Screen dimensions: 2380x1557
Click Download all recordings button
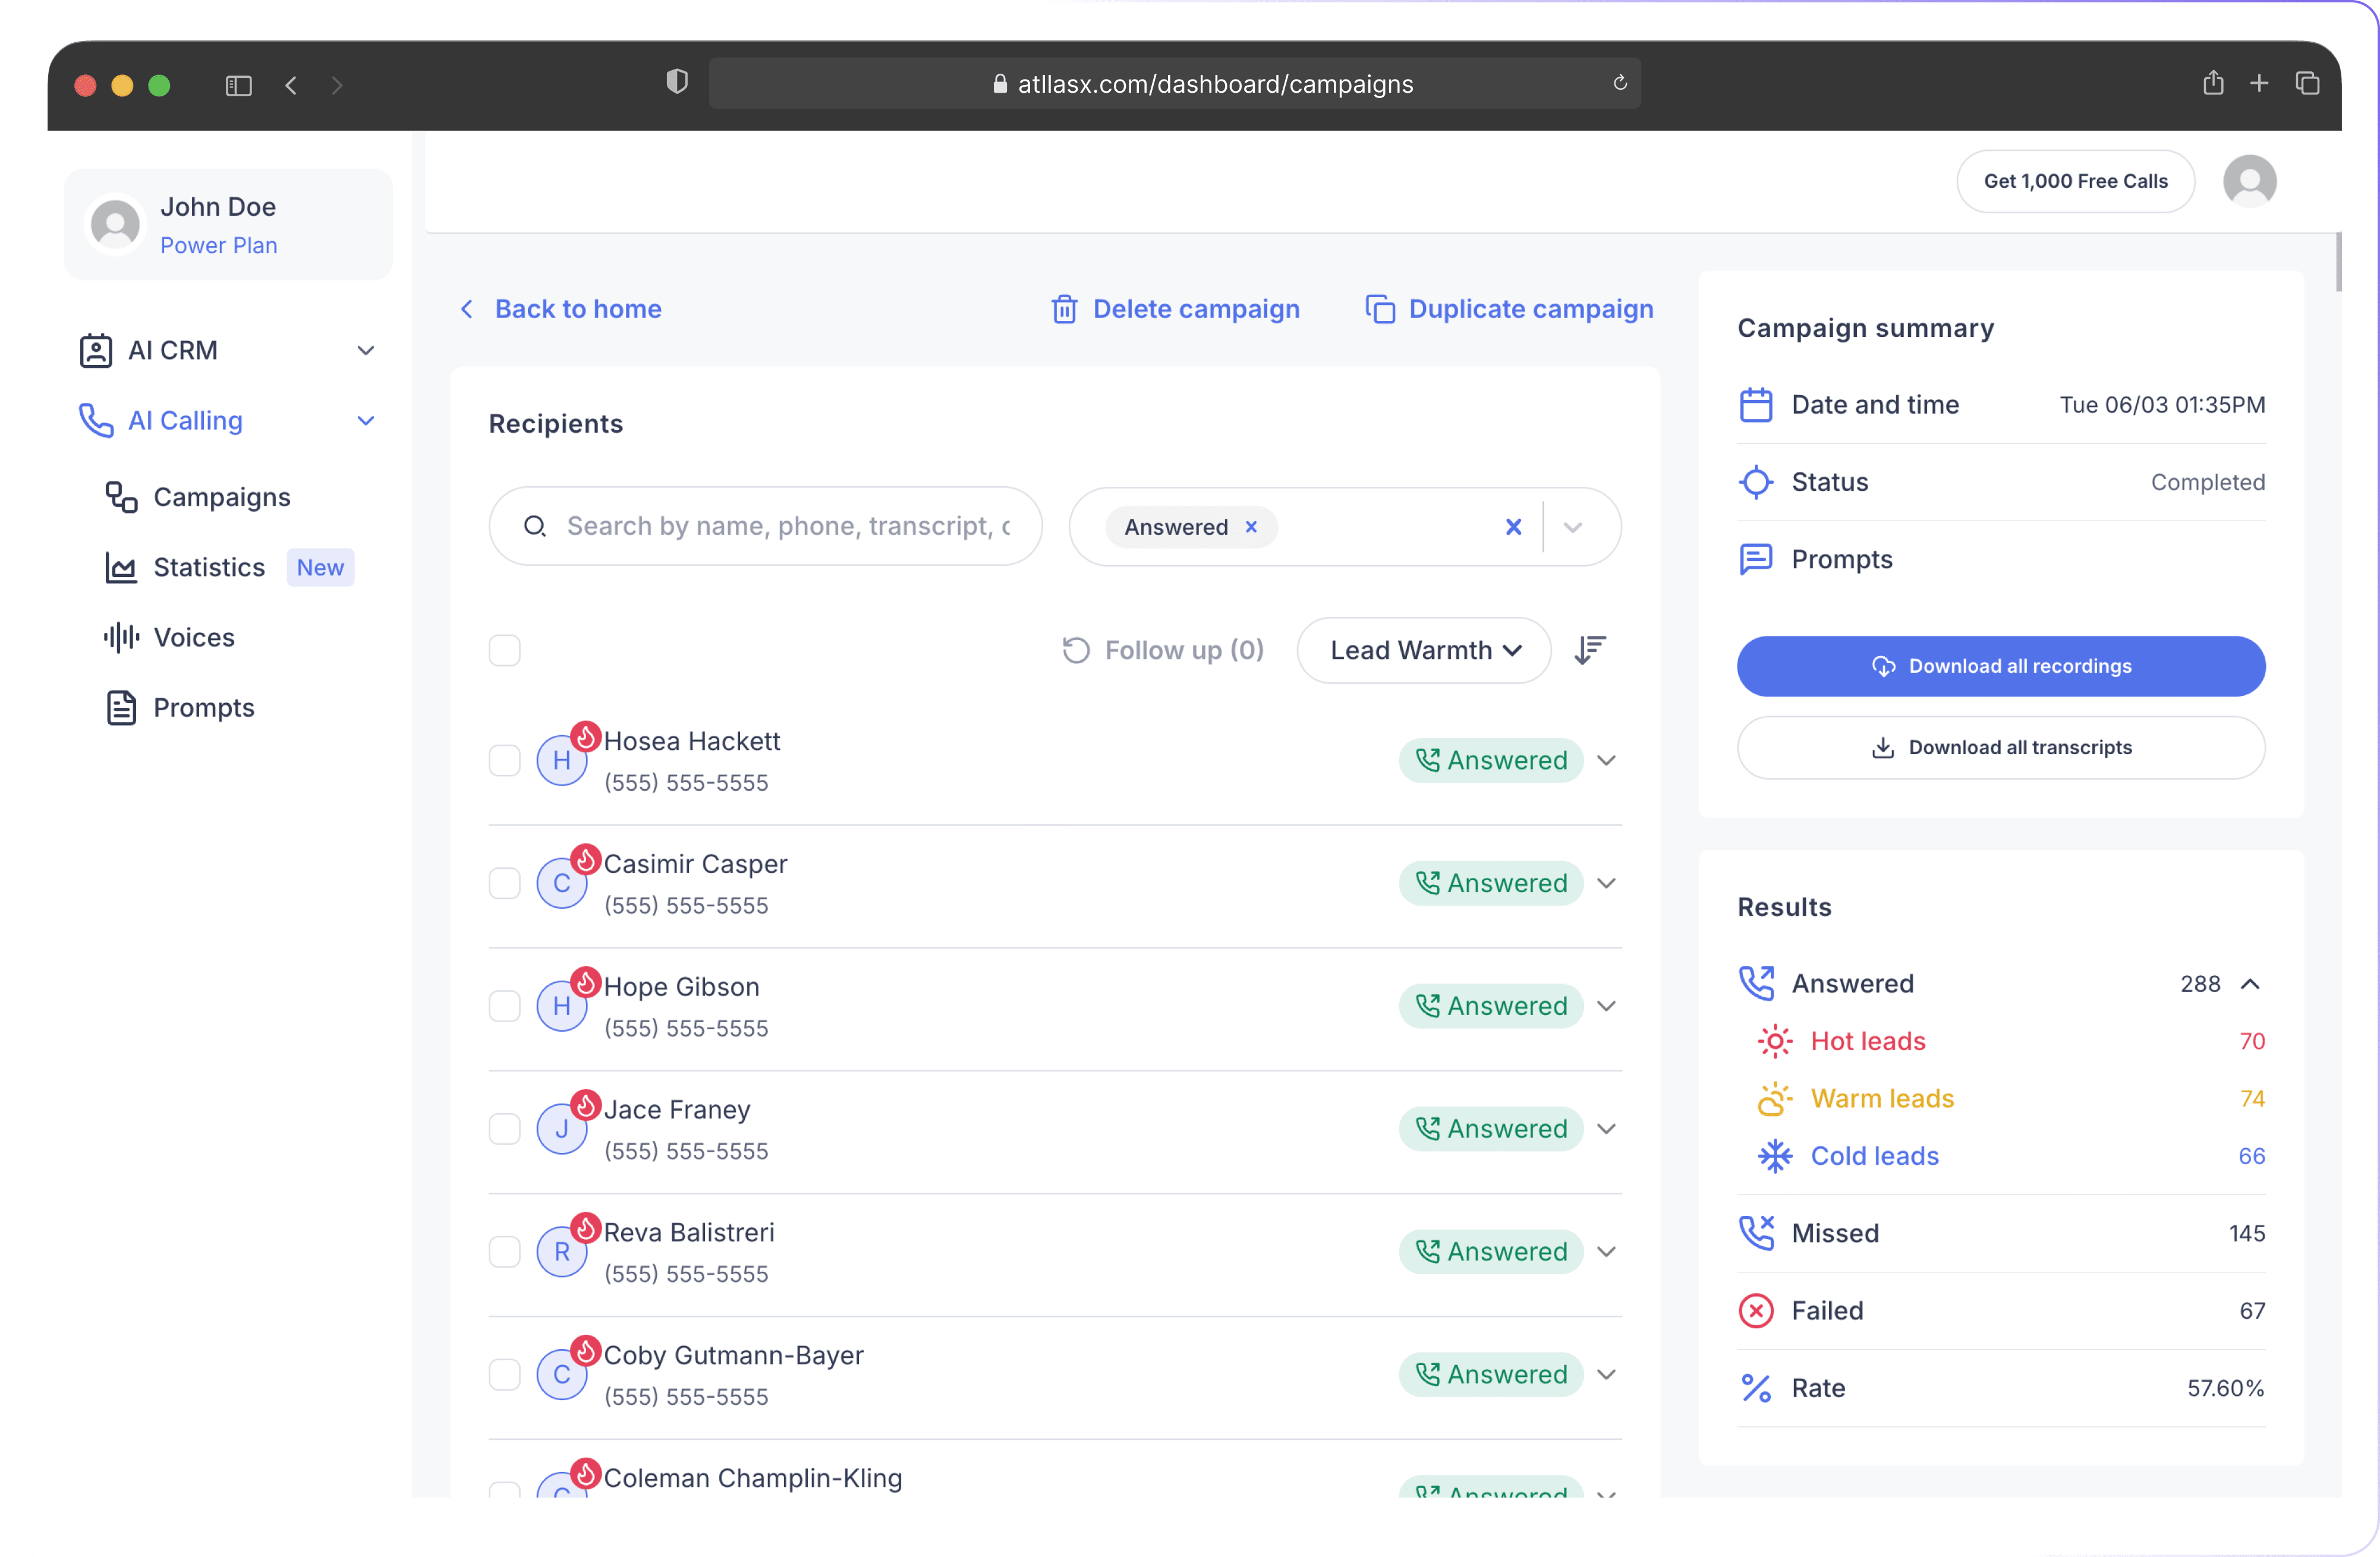(2000, 666)
